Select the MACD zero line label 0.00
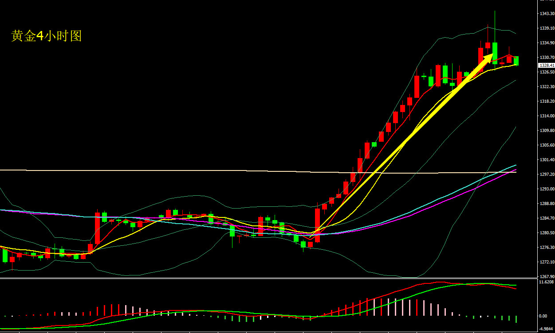 [x=543, y=316]
